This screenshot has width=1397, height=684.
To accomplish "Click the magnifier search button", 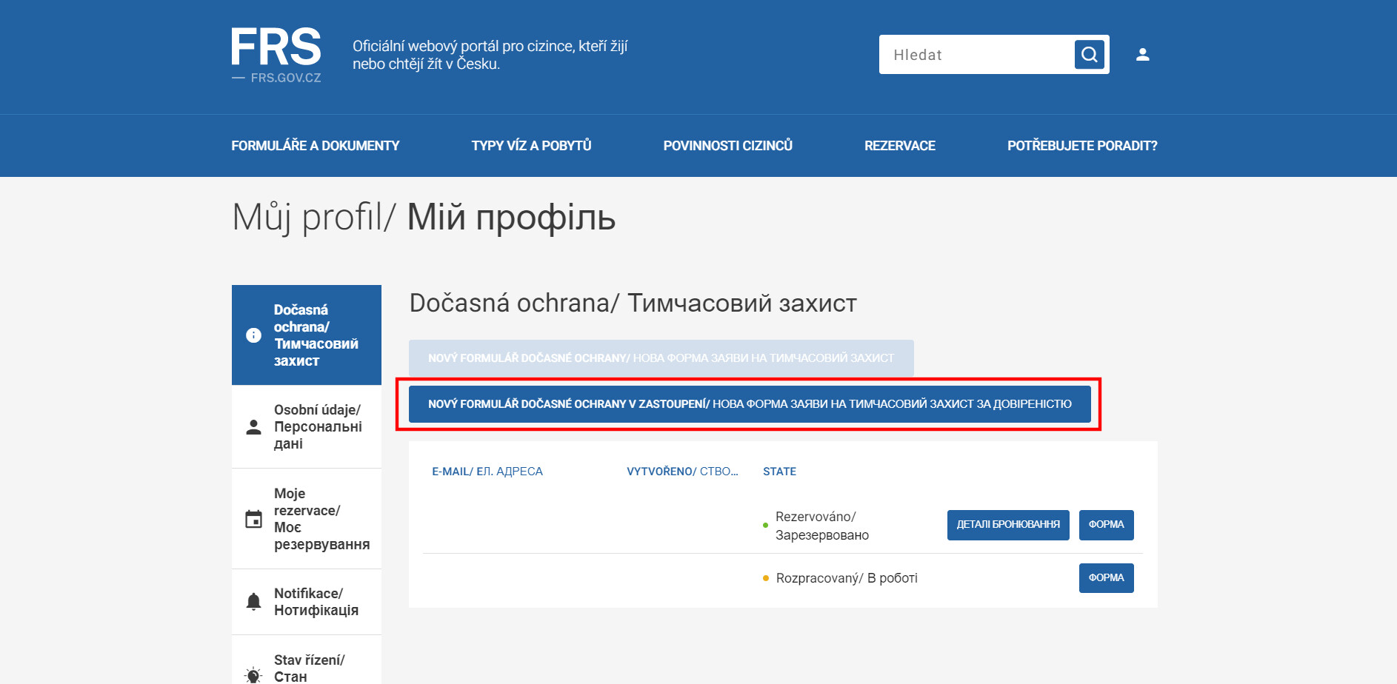I will click(x=1090, y=54).
